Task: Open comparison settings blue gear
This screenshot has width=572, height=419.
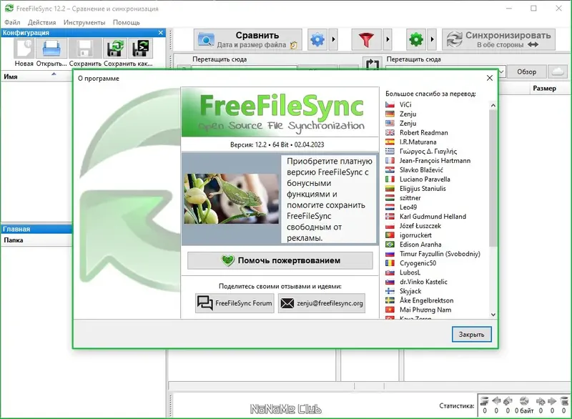Action: [317, 39]
